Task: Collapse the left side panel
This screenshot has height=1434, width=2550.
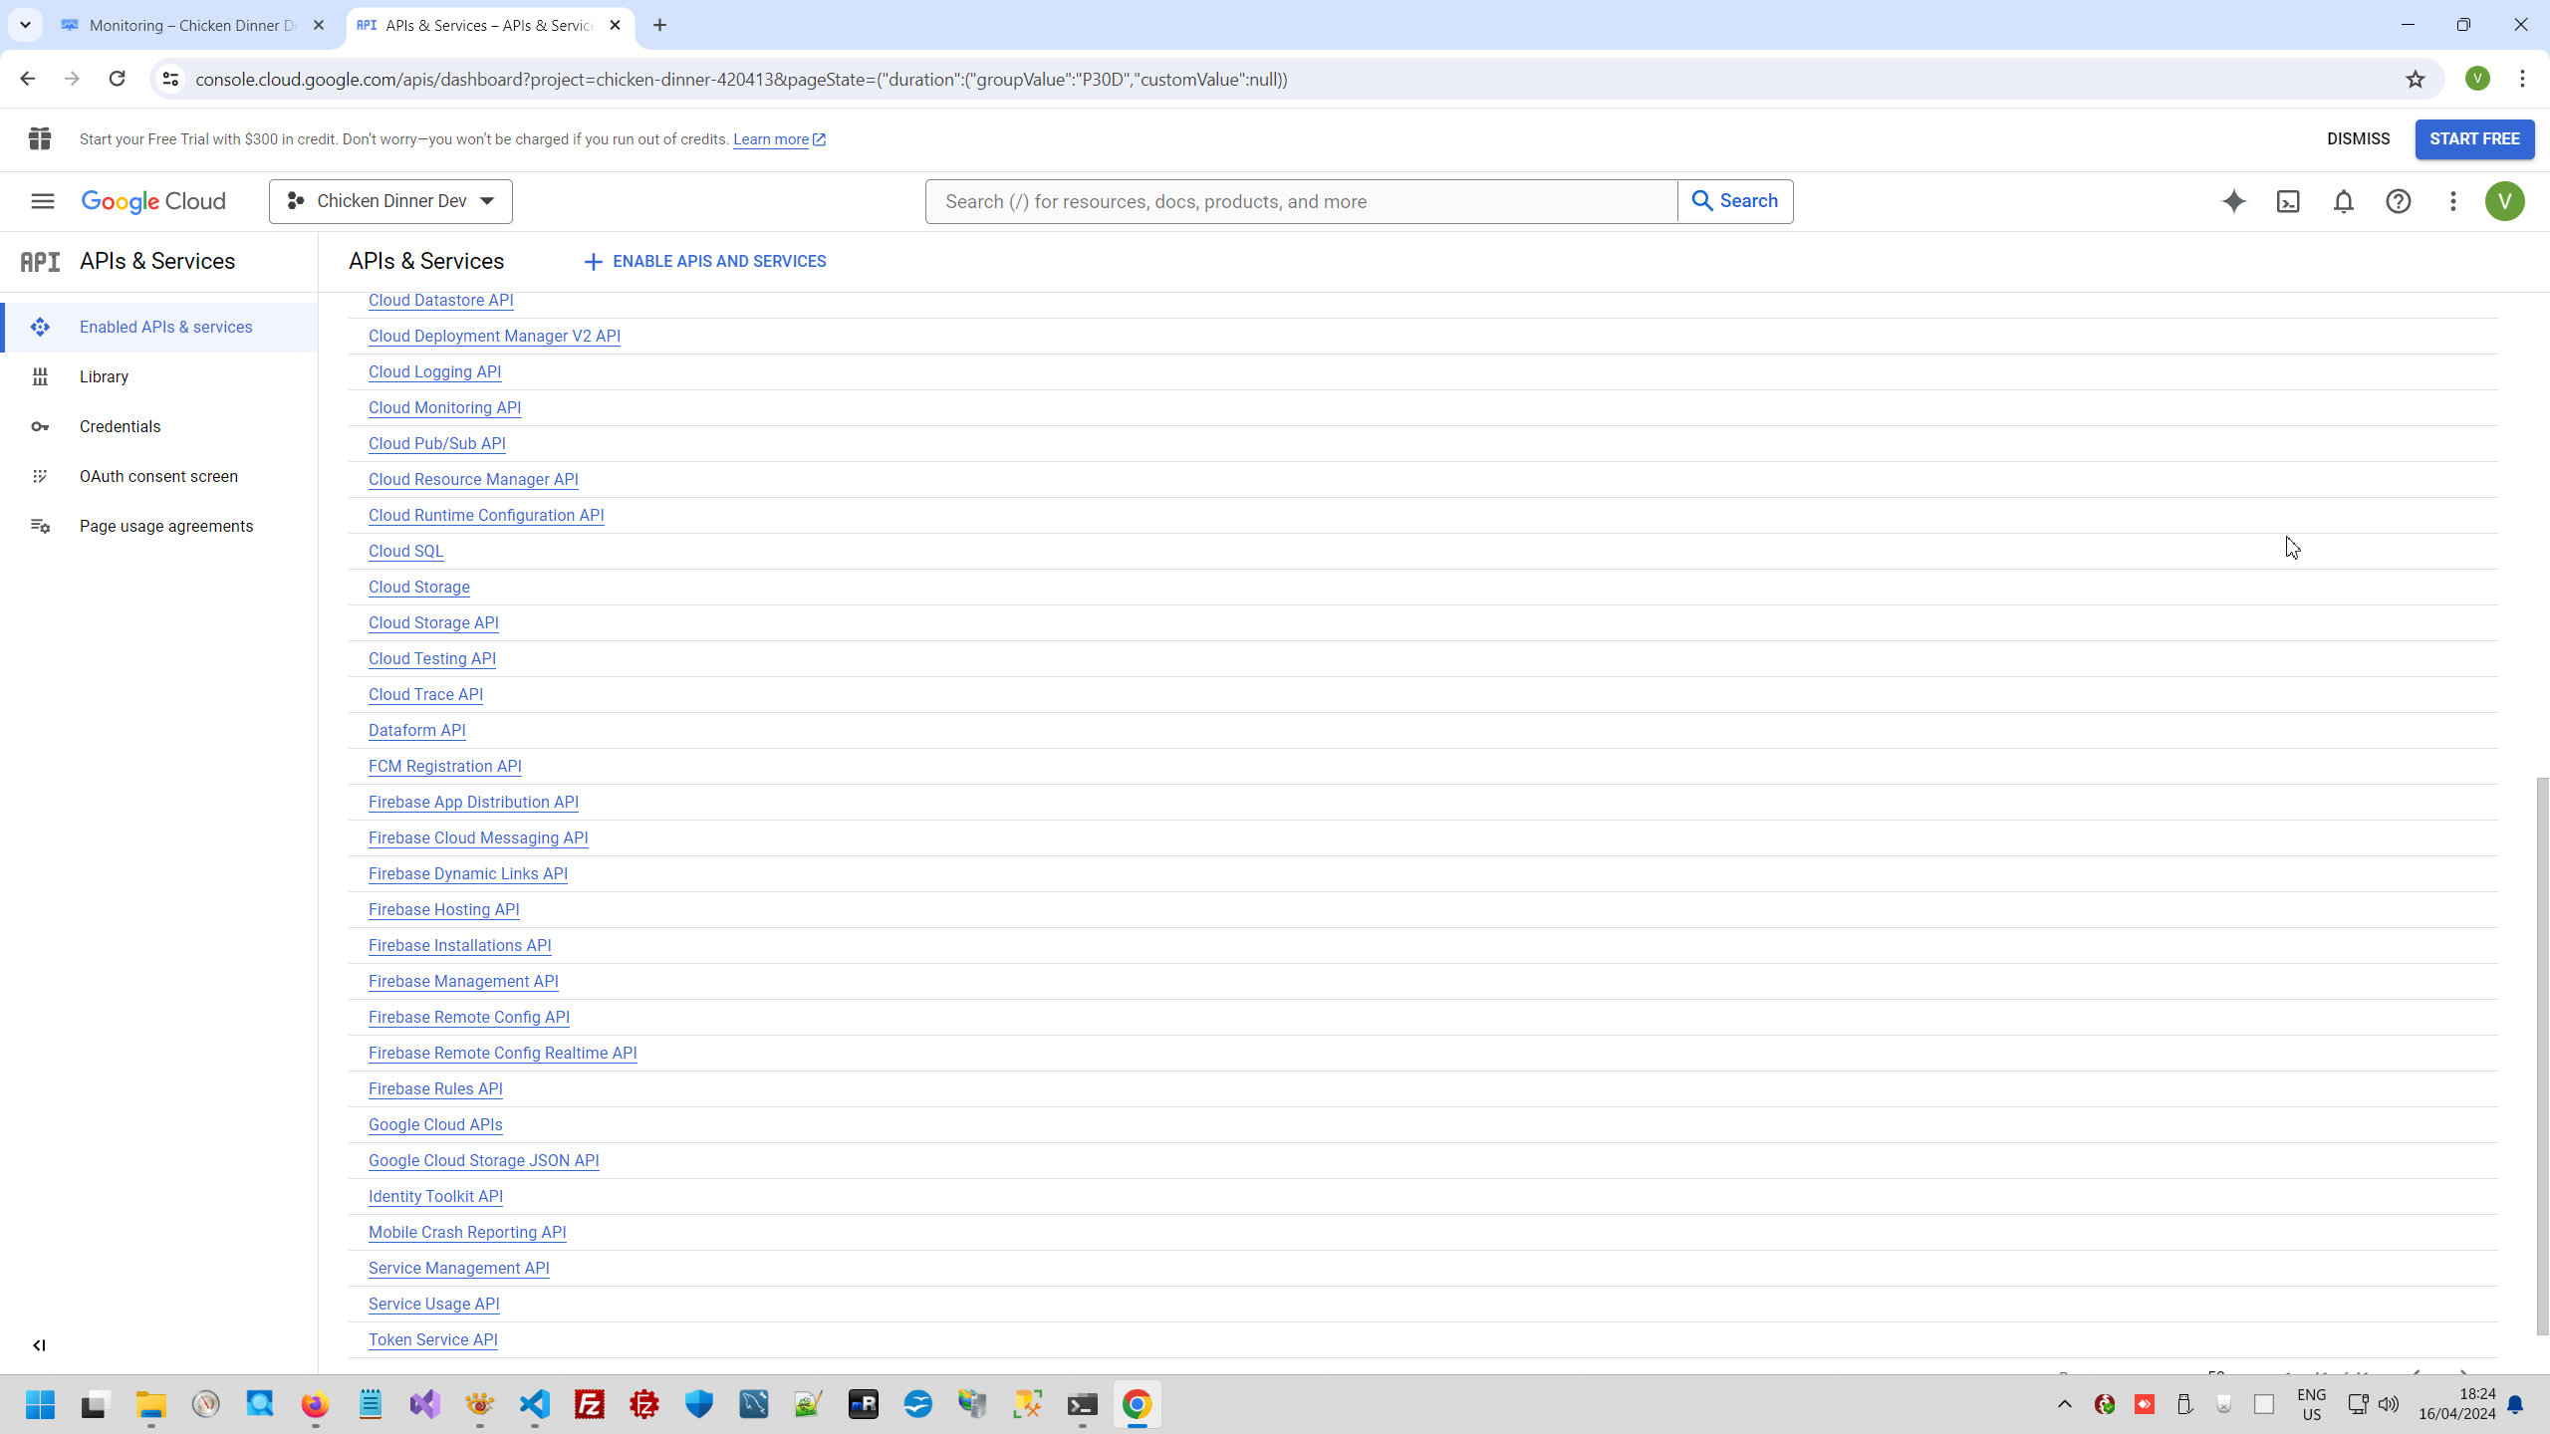Action: pos(39,1345)
